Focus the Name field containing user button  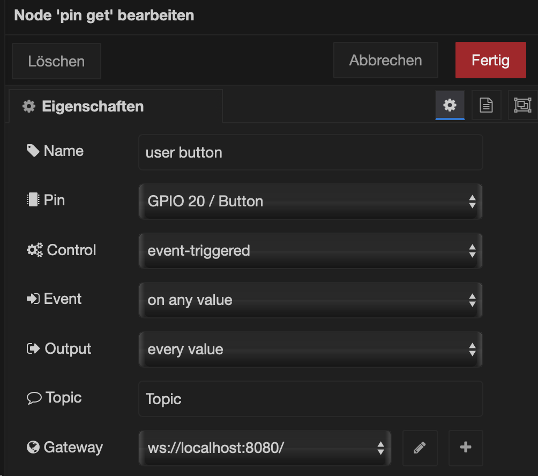point(310,153)
